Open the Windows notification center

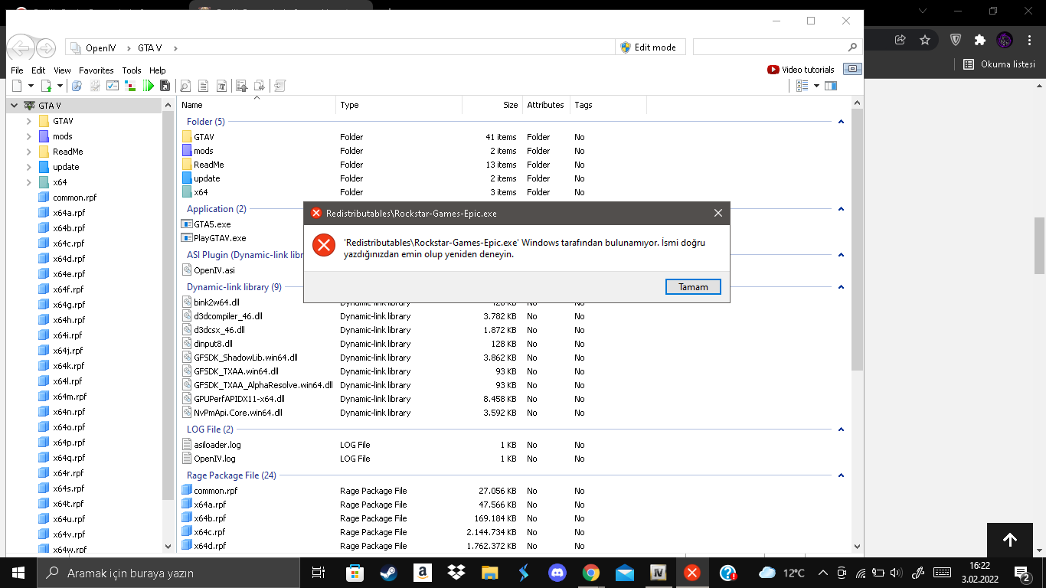1022,573
